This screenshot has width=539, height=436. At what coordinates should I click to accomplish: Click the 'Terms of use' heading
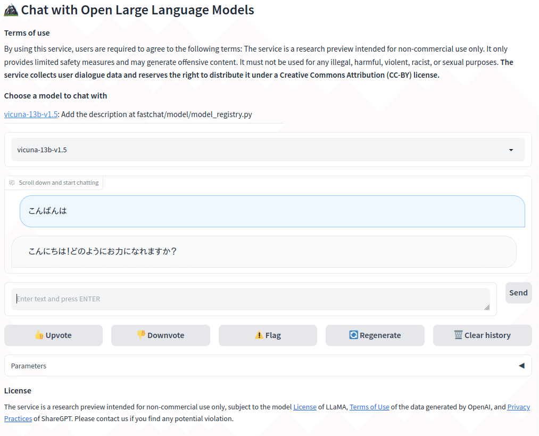(x=27, y=33)
